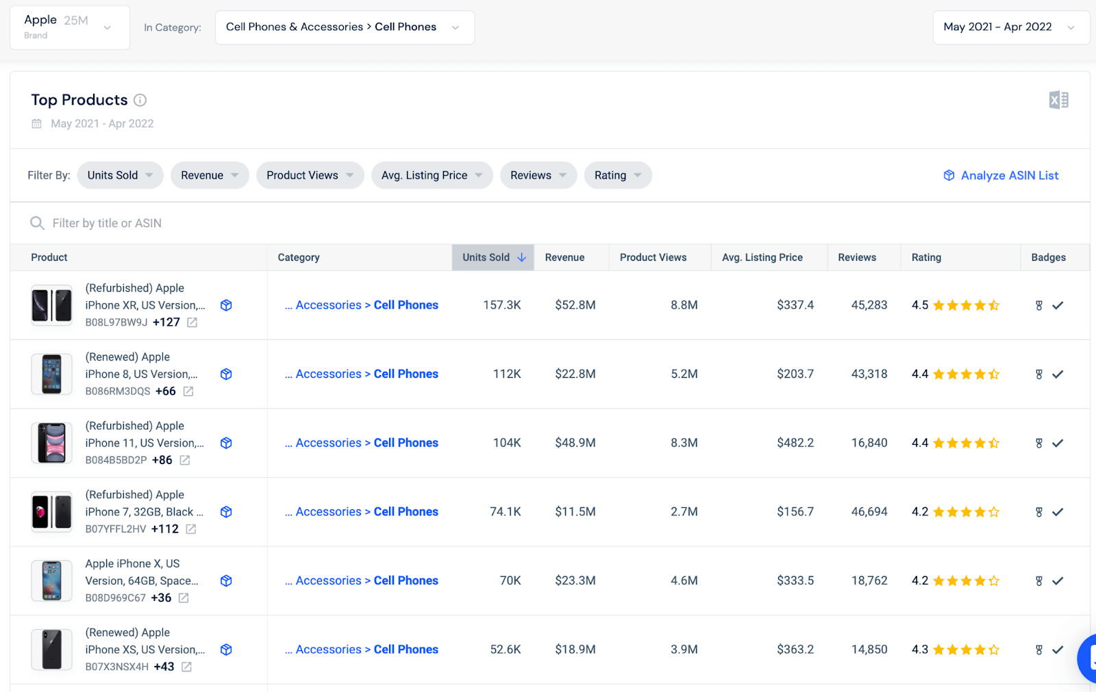Click the Analyze ASIN List link
The width and height of the screenshot is (1096, 692).
[1009, 175]
